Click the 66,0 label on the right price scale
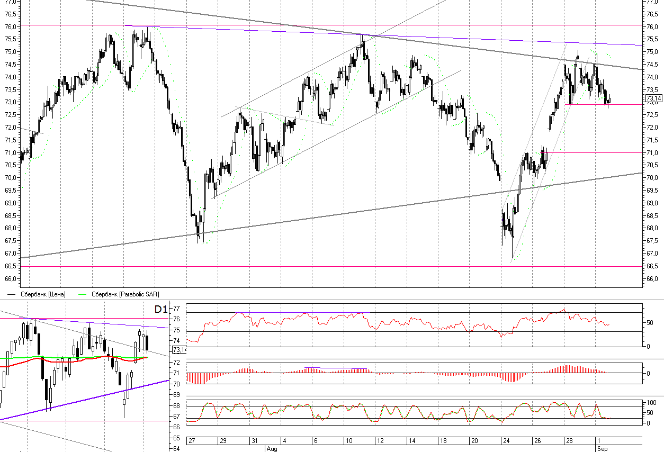 pyautogui.click(x=654, y=278)
